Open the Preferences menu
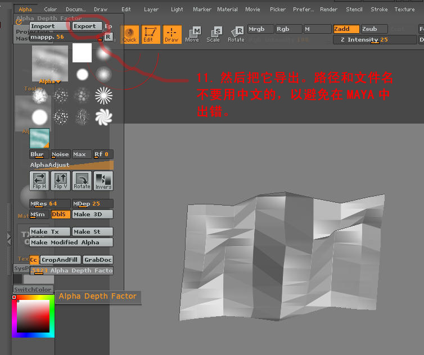 (304, 10)
